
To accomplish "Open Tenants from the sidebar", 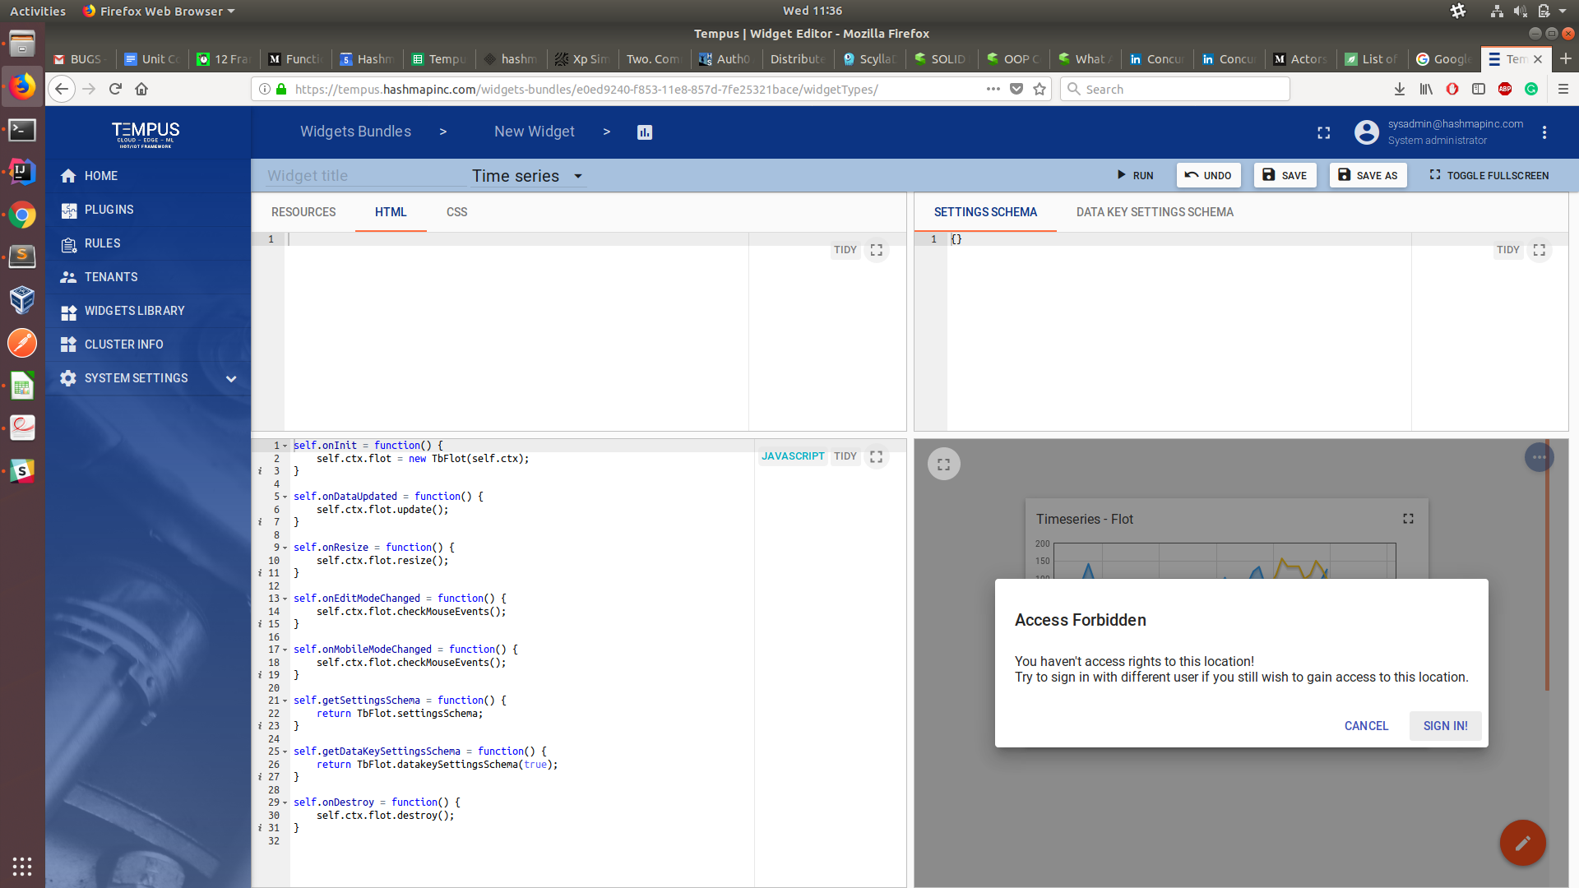I will pos(111,277).
